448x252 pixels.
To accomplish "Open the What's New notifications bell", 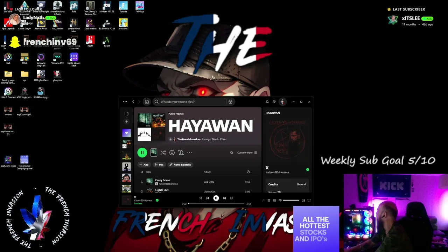I will (x=267, y=102).
